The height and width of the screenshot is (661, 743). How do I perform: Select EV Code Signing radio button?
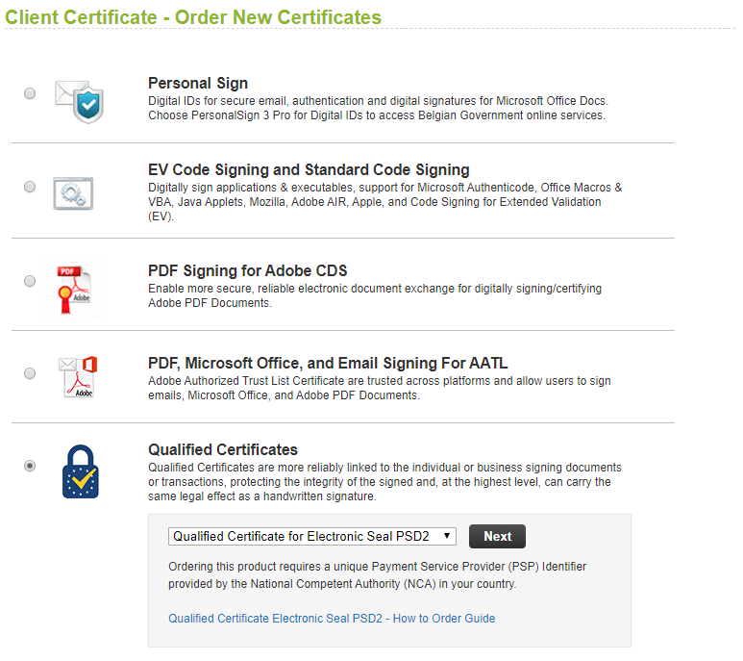(x=30, y=187)
